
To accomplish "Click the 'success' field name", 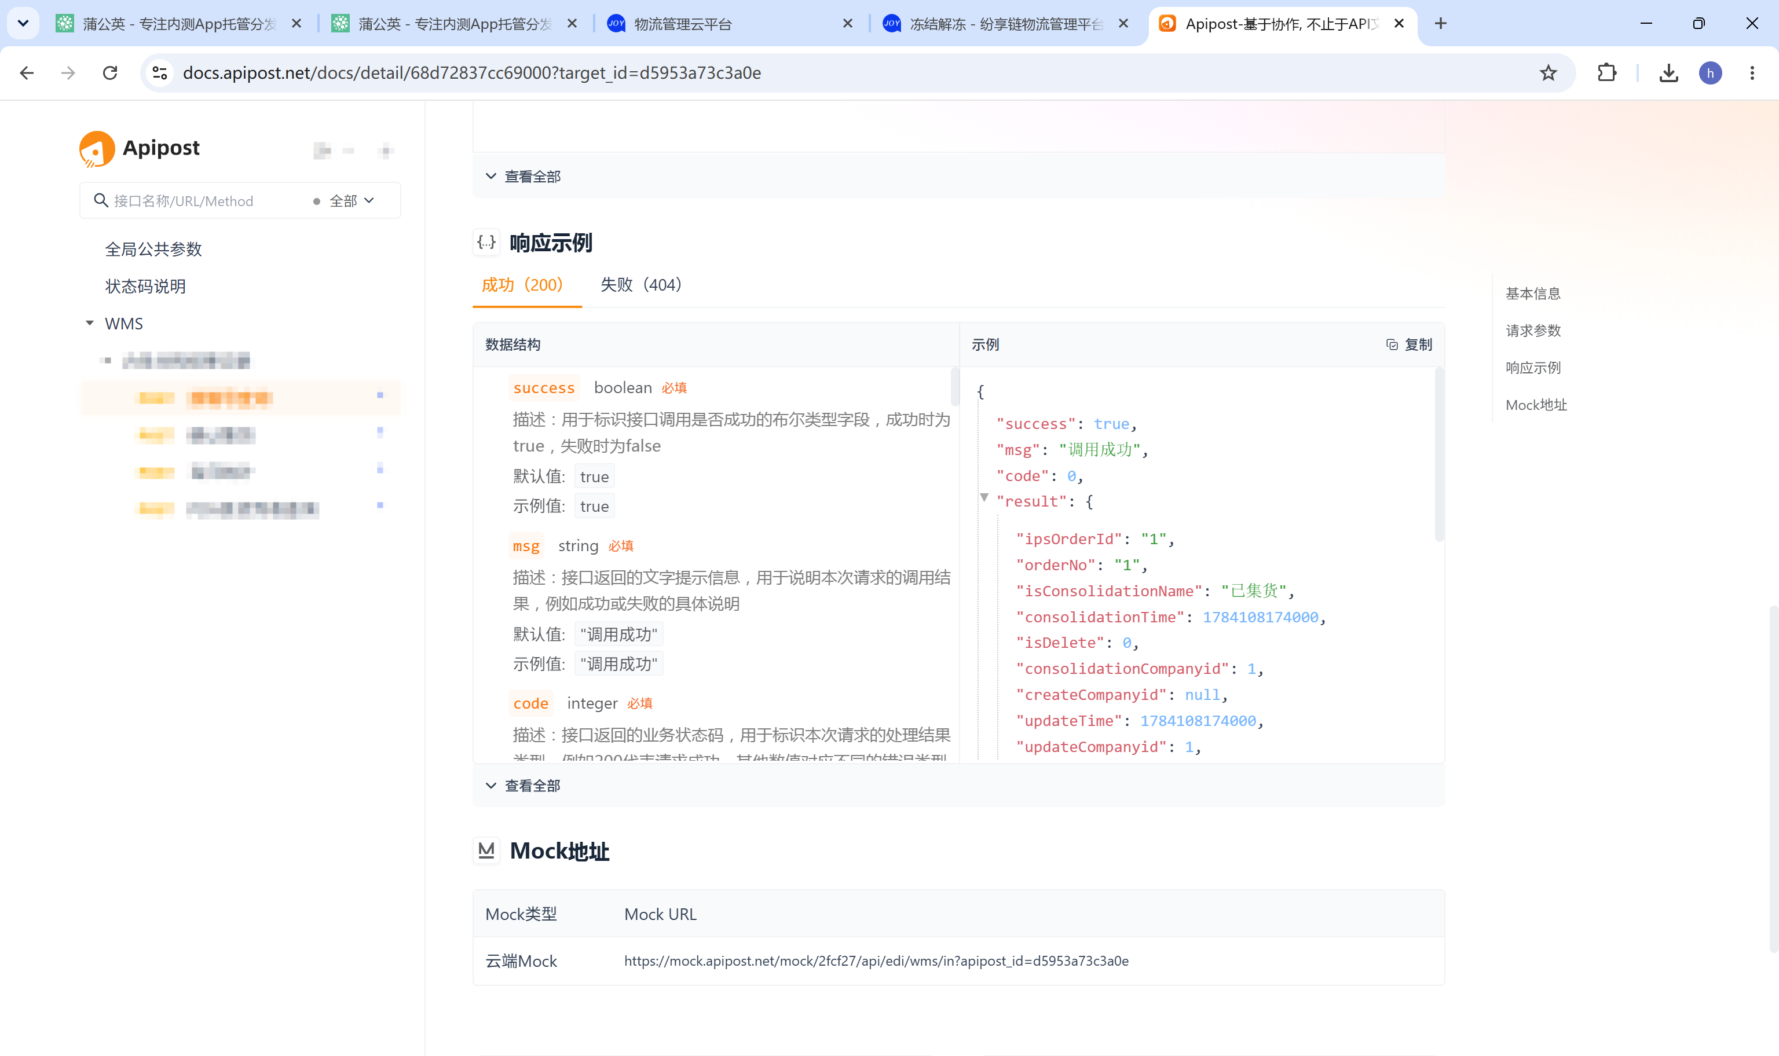I will (x=544, y=387).
